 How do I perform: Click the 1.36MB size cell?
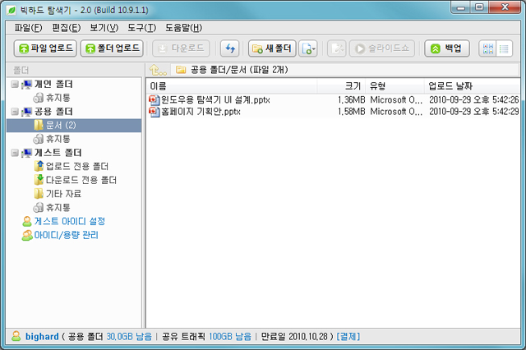[351, 100]
